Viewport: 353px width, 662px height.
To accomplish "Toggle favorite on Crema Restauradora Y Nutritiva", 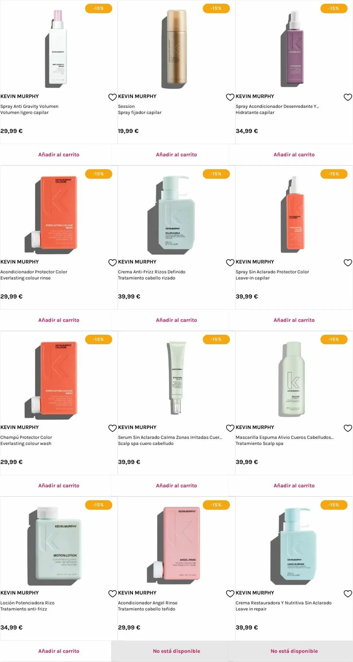I will tap(348, 594).
